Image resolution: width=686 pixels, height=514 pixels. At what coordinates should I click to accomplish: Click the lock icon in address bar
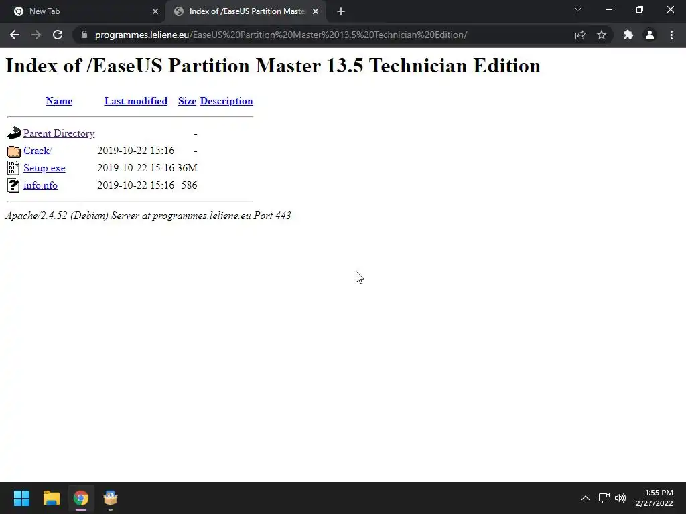tap(84, 35)
